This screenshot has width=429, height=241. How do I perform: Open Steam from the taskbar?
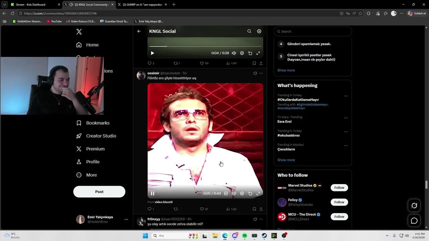tap(264, 236)
